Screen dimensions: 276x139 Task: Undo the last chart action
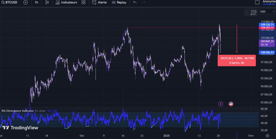tap(135, 2)
